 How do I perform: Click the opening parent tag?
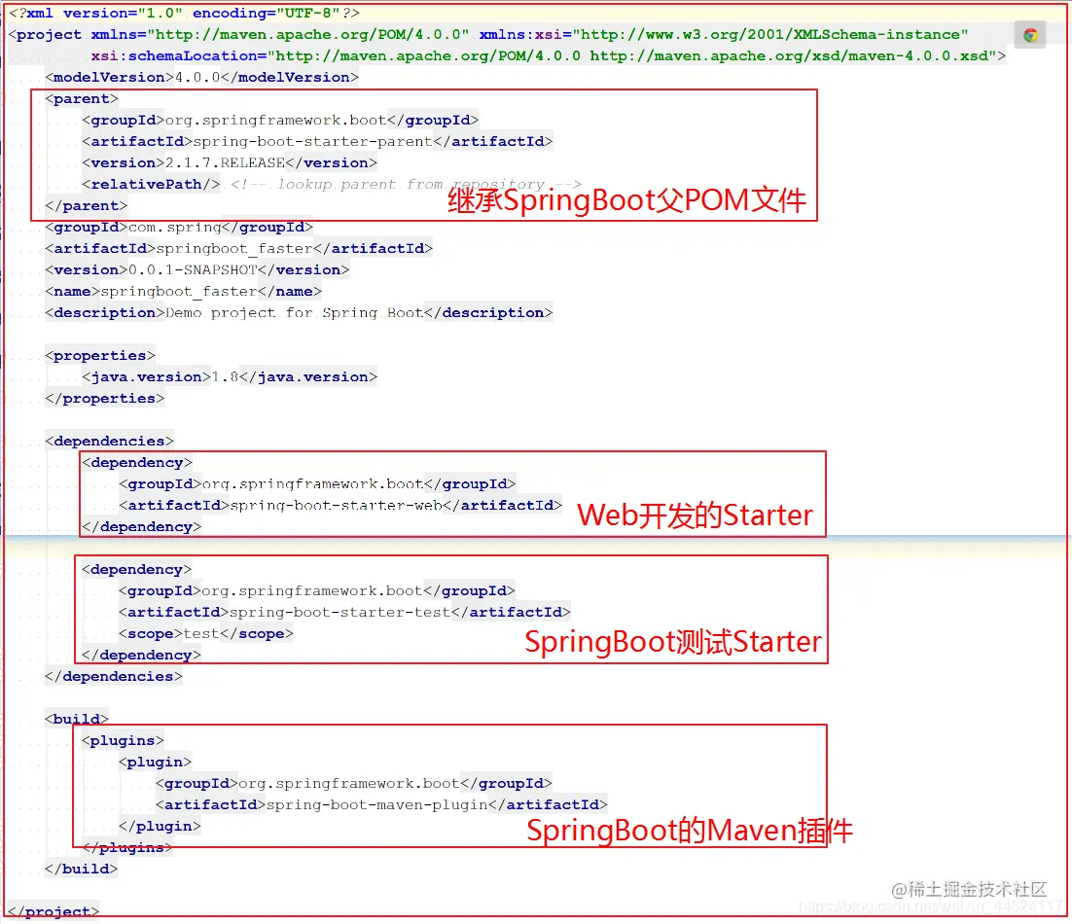click(x=82, y=98)
